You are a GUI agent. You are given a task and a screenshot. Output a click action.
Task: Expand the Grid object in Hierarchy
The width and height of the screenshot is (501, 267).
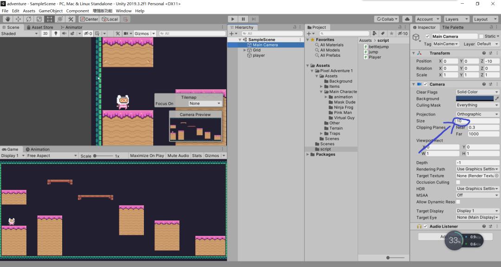tap(245, 50)
